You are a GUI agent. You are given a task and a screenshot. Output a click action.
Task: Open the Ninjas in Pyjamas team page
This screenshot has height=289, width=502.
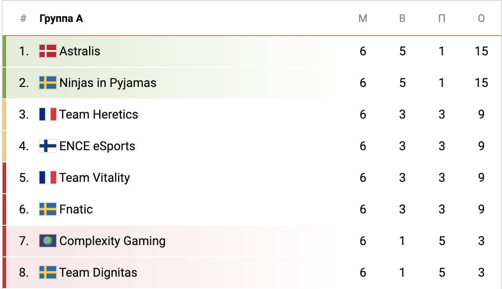click(x=108, y=83)
